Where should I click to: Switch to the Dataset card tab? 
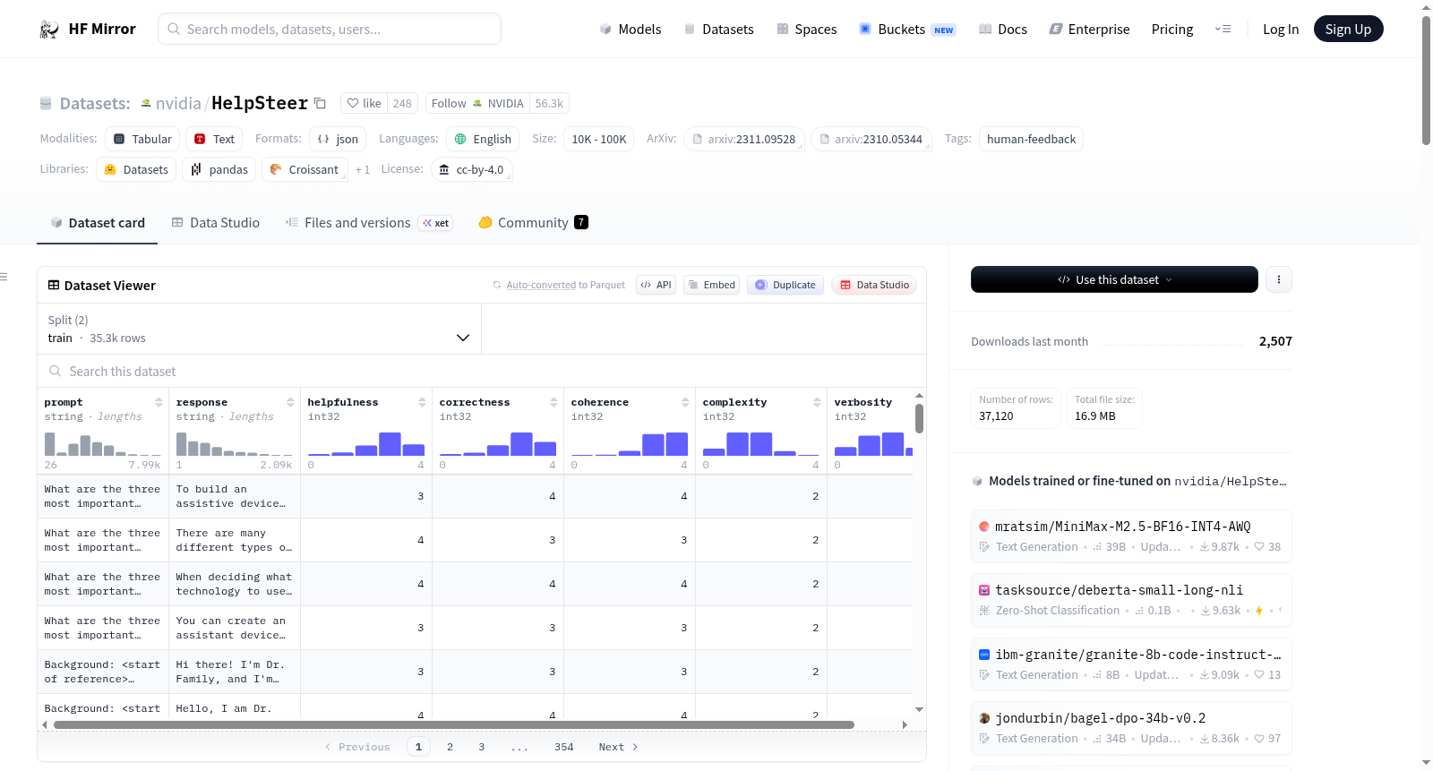pyautogui.click(x=97, y=223)
